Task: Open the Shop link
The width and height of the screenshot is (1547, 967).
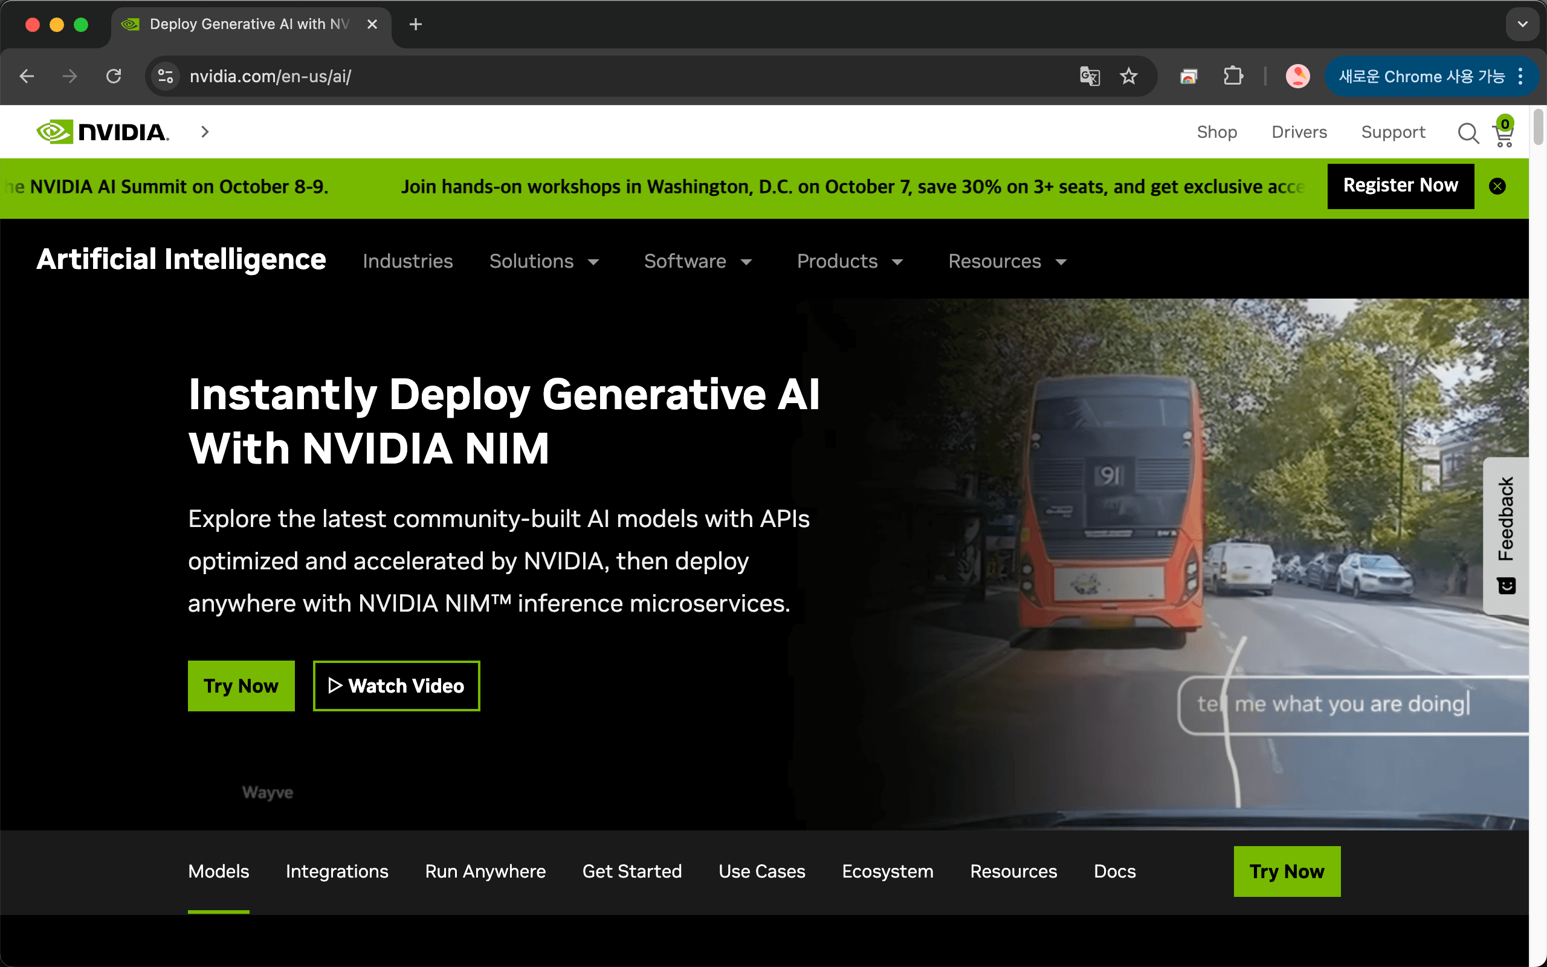Action: click(1216, 132)
